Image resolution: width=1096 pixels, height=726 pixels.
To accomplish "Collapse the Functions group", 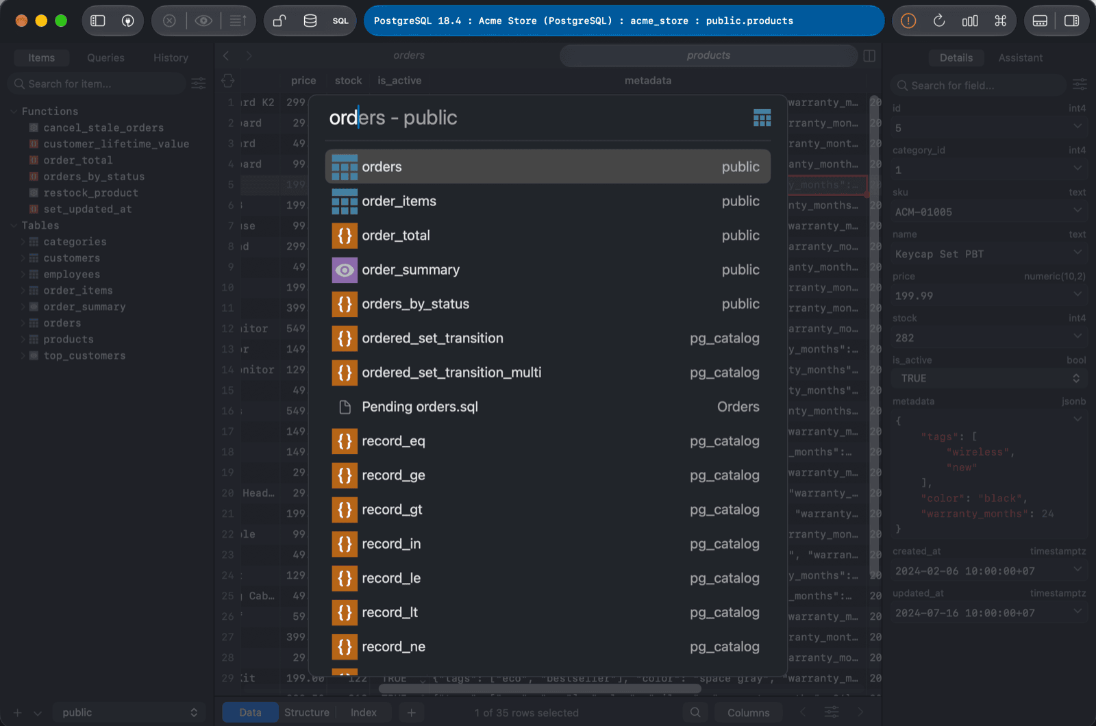I will tap(14, 111).
